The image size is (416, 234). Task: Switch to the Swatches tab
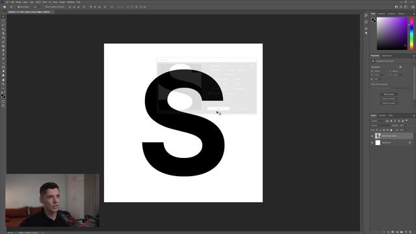(x=382, y=14)
